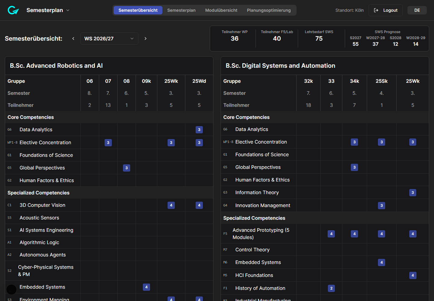Click the Lehrbedarf SWS value 75

coord(319,39)
